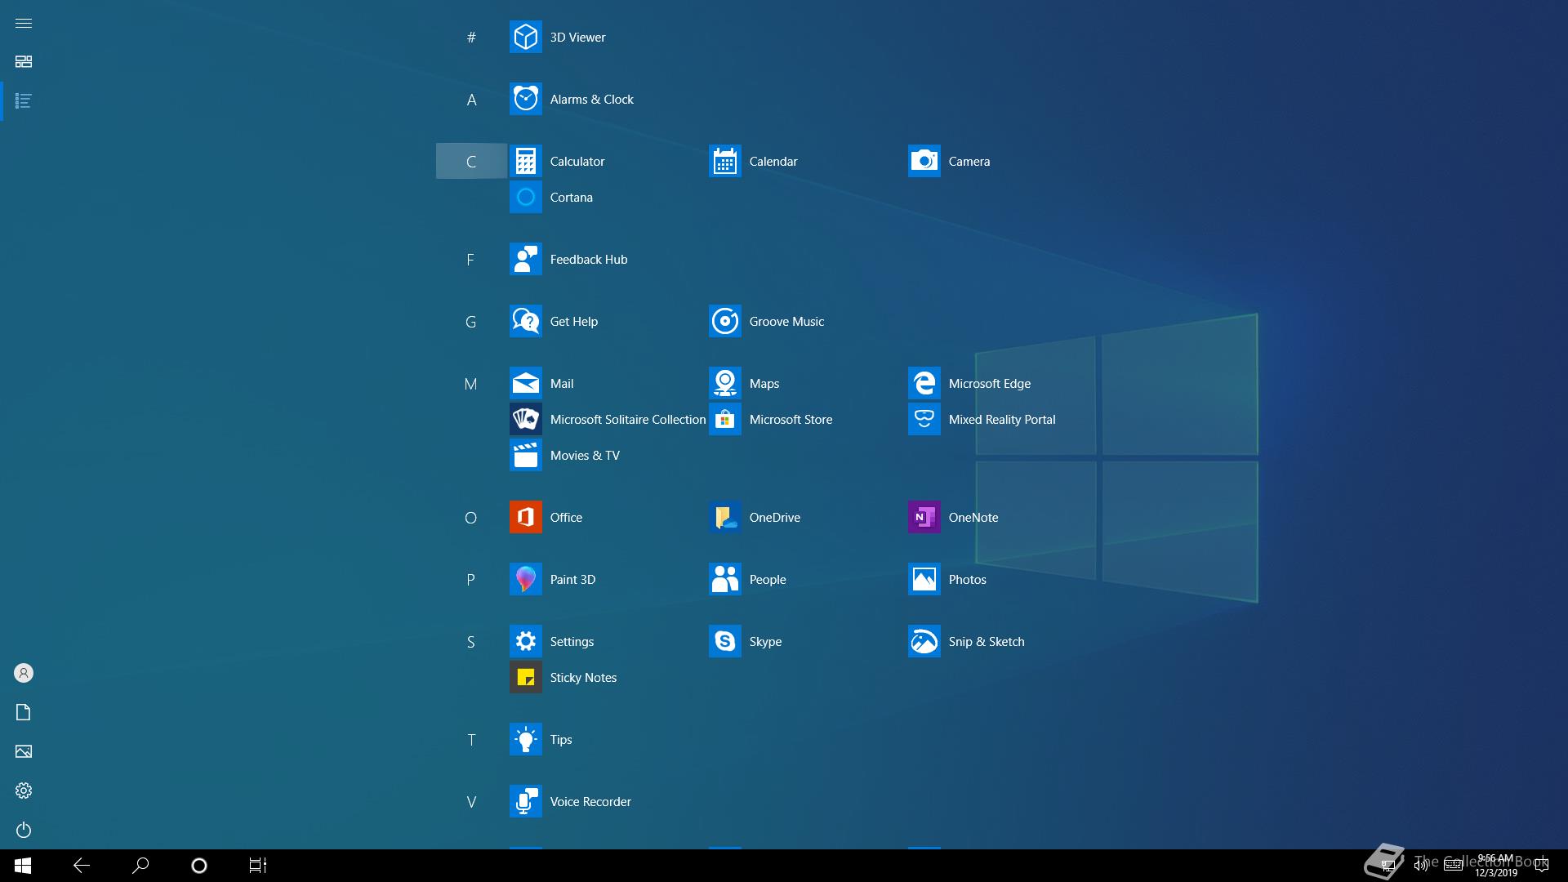
Task: Open Cortana circle in taskbar
Action: pyautogui.click(x=199, y=866)
